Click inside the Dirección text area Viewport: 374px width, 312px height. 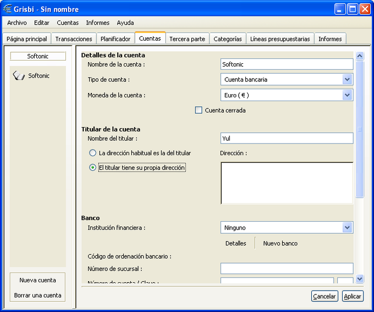click(287, 183)
